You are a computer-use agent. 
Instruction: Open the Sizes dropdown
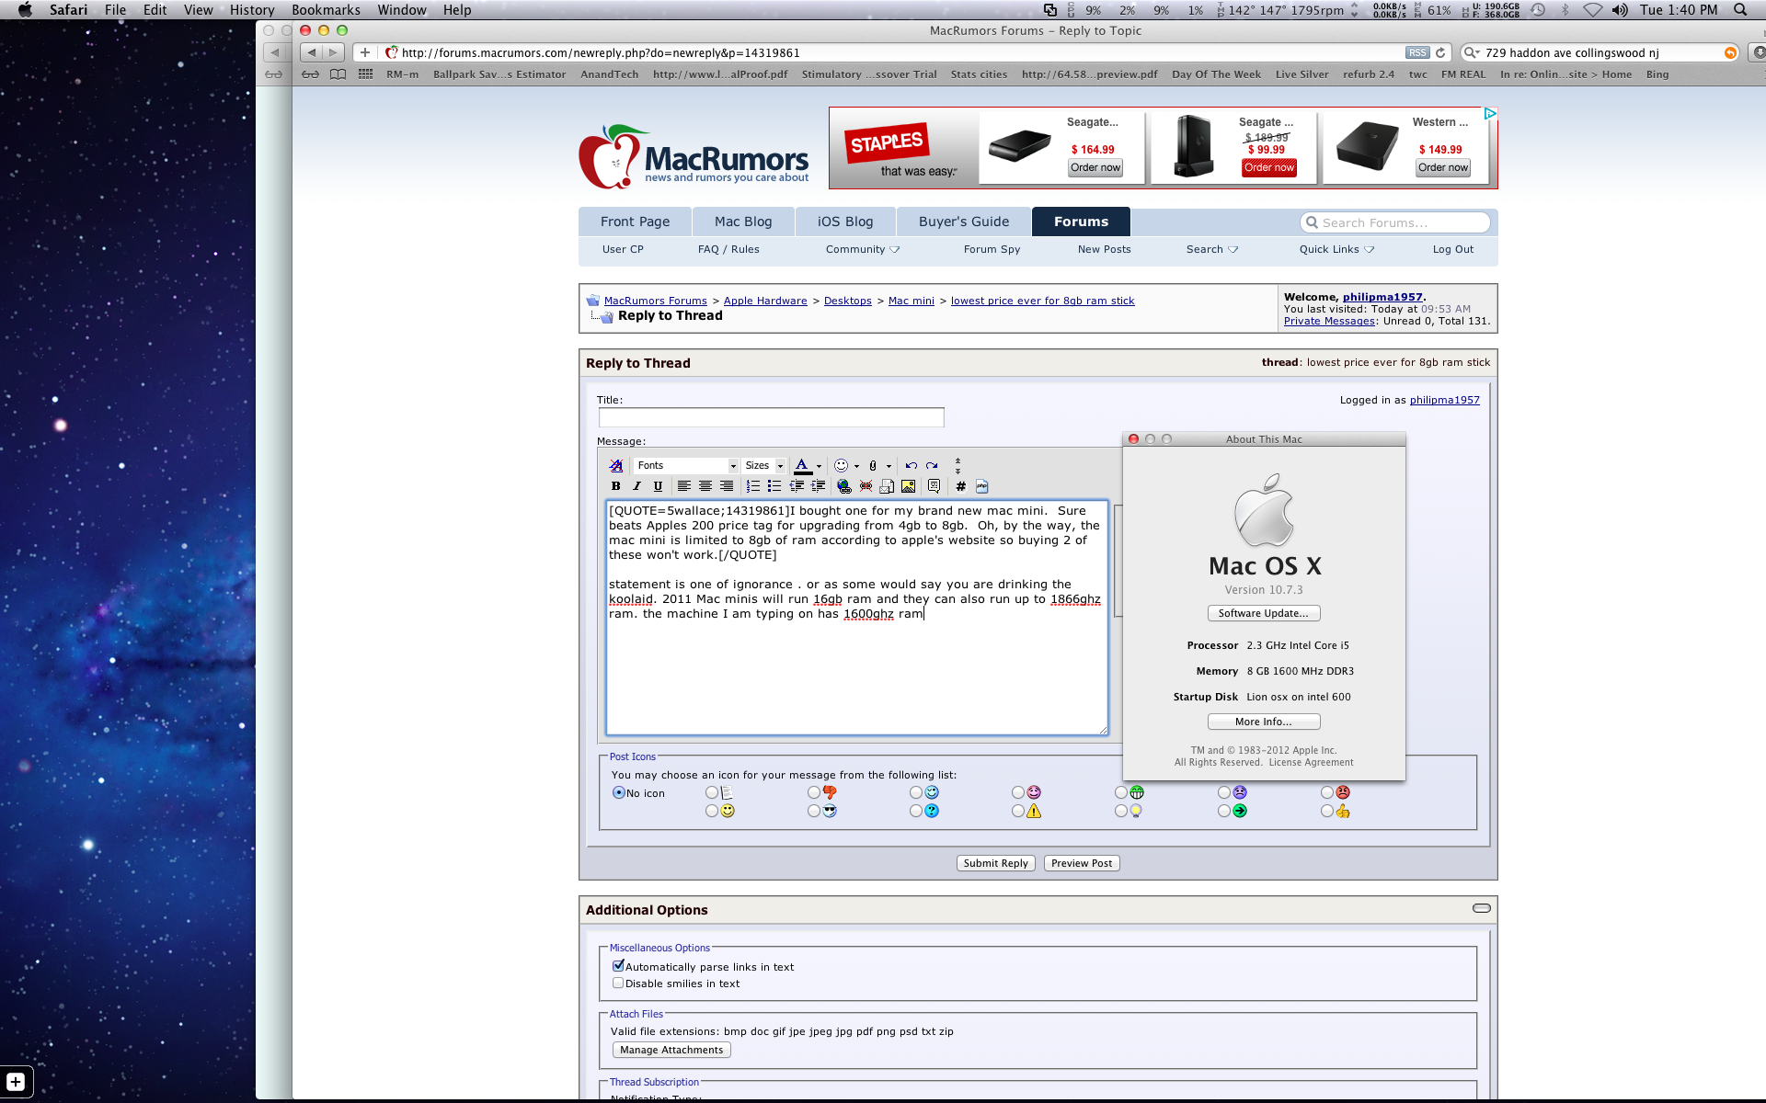click(x=763, y=466)
